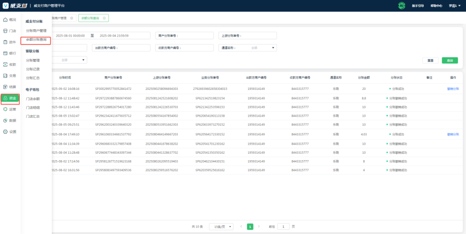Select 分账商户管理 in the submenu
Screen dimensions: 466x234
point(36,31)
